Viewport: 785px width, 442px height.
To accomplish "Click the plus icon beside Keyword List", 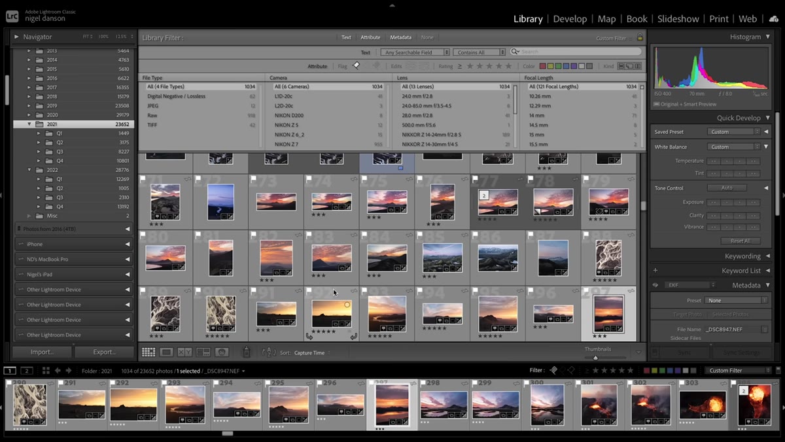I will [x=655, y=270].
